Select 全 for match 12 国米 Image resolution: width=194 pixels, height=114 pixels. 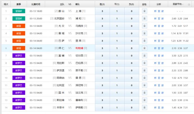145,93
